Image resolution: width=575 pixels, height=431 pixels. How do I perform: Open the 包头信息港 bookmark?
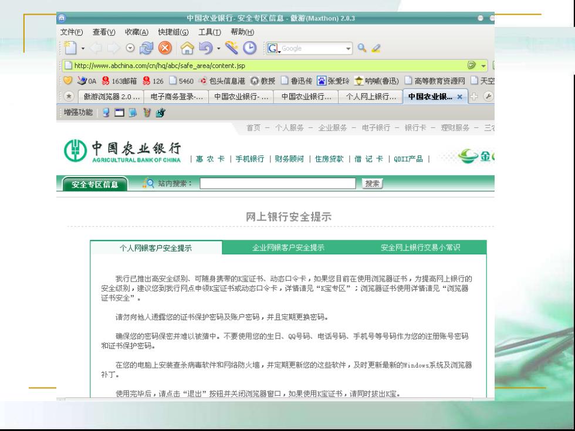click(222, 81)
